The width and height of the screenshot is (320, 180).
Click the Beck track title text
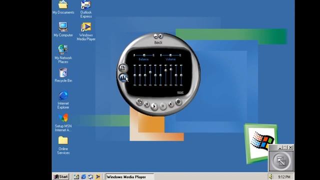158,42
